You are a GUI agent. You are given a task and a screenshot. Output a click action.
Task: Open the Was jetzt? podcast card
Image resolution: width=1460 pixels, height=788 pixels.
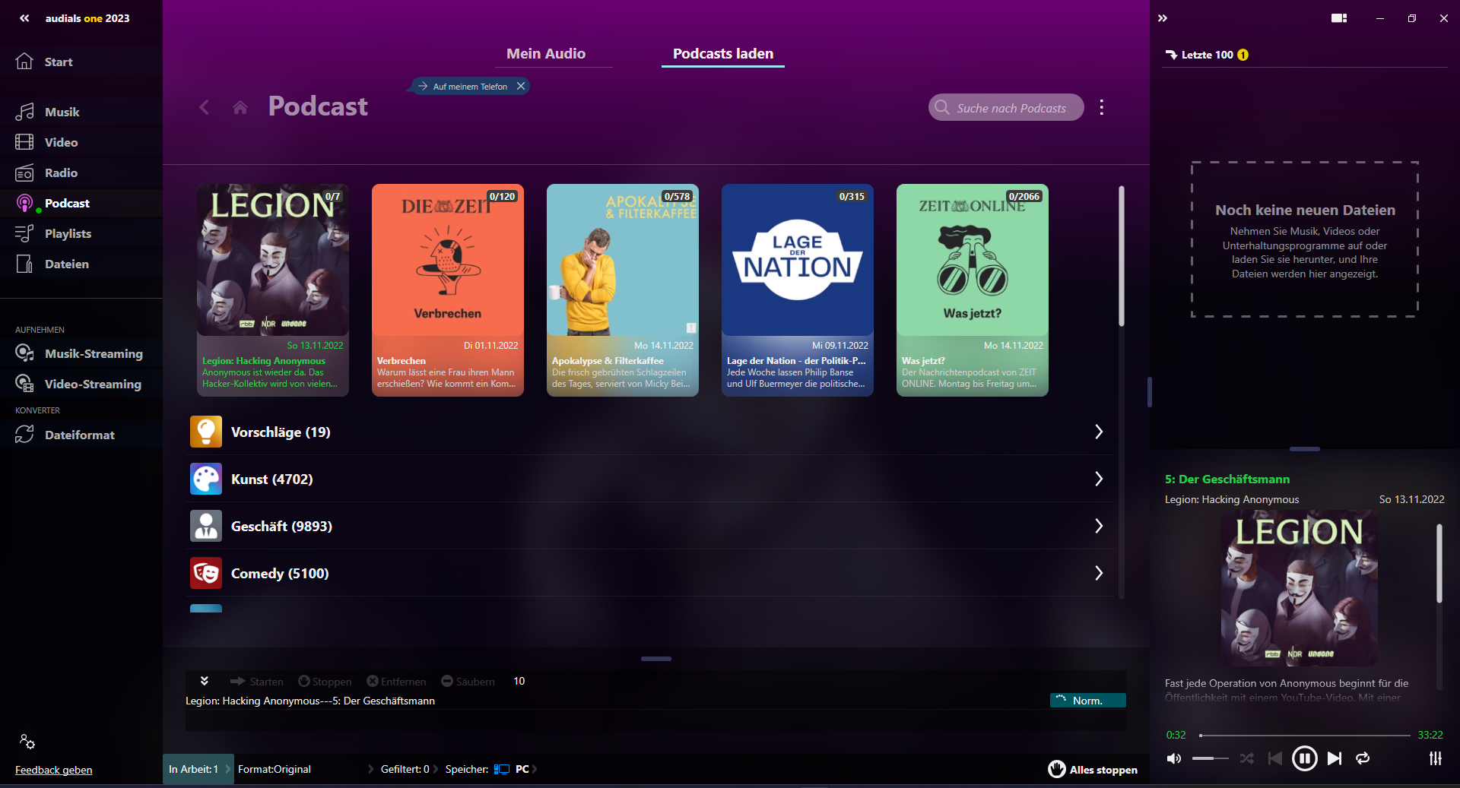coord(973,290)
